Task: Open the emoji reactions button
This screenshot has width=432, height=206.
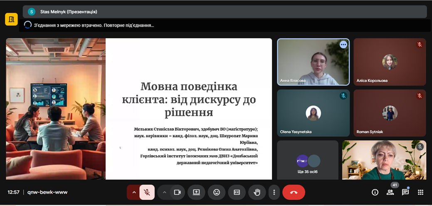Action: pos(217,192)
